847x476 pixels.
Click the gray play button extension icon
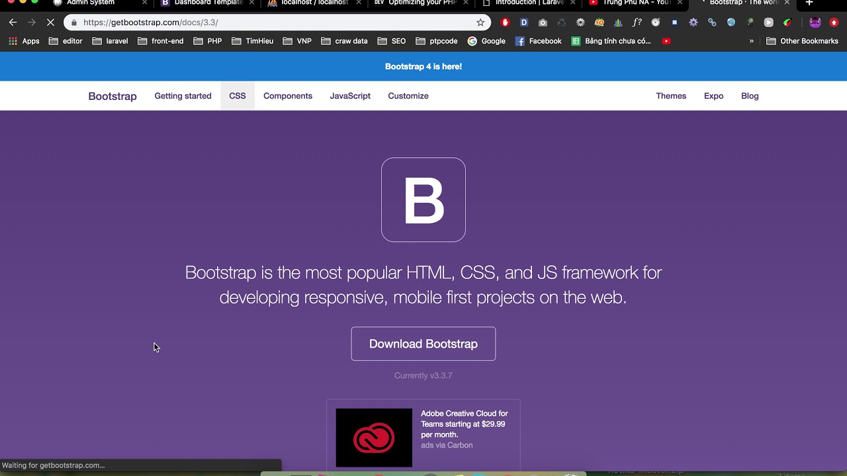point(769,22)
